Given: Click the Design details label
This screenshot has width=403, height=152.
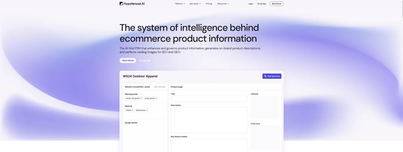Looking at the screenshot, I should tap(131, 123).
